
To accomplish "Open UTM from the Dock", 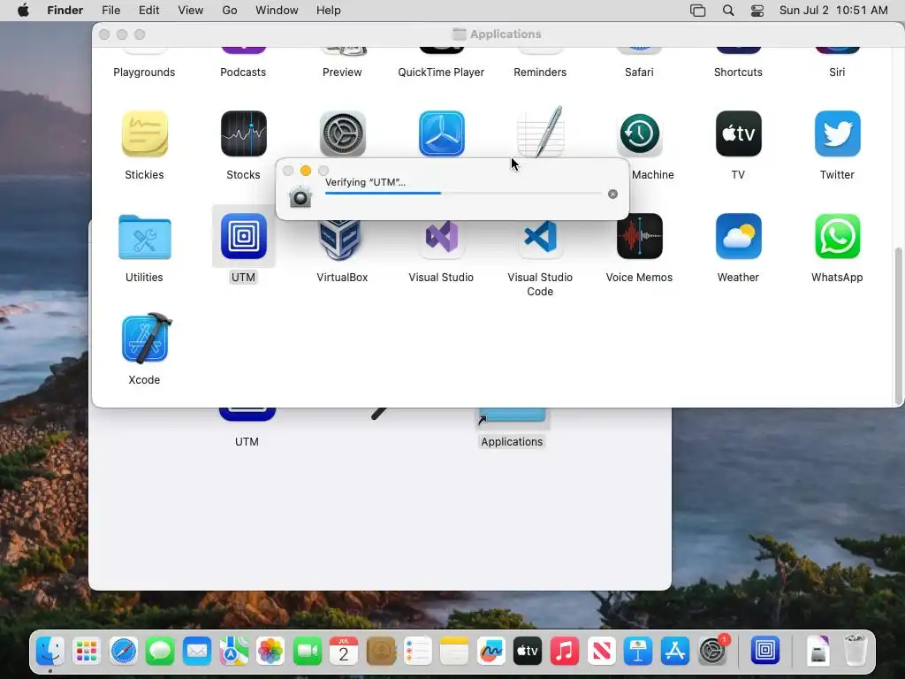I will point(765,651).
